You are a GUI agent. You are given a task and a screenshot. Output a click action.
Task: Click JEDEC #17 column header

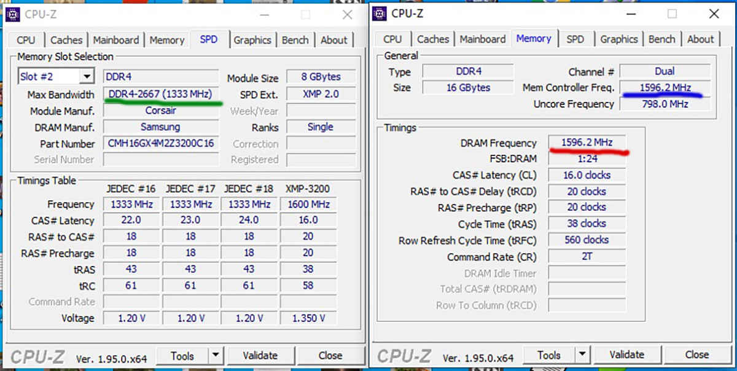point(190,188)
